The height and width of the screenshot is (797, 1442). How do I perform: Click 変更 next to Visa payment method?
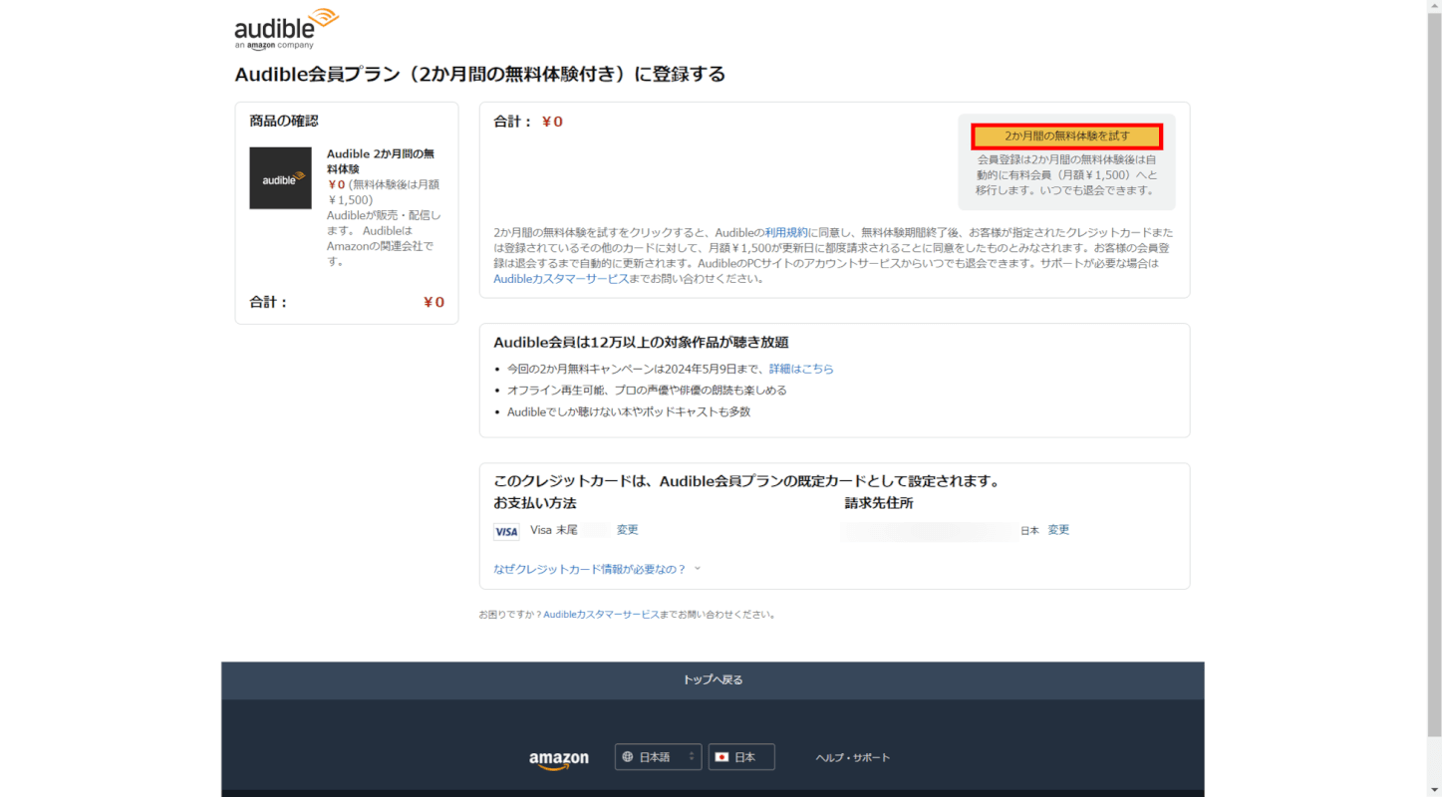[x=627, y=530]
